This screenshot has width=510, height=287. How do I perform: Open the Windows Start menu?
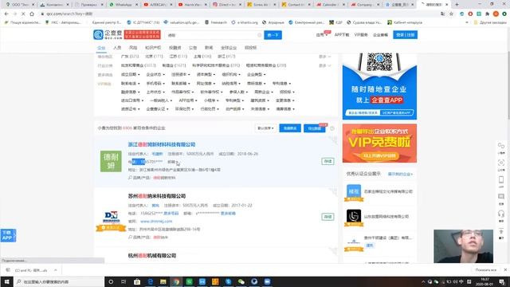[x=6, y=281]
